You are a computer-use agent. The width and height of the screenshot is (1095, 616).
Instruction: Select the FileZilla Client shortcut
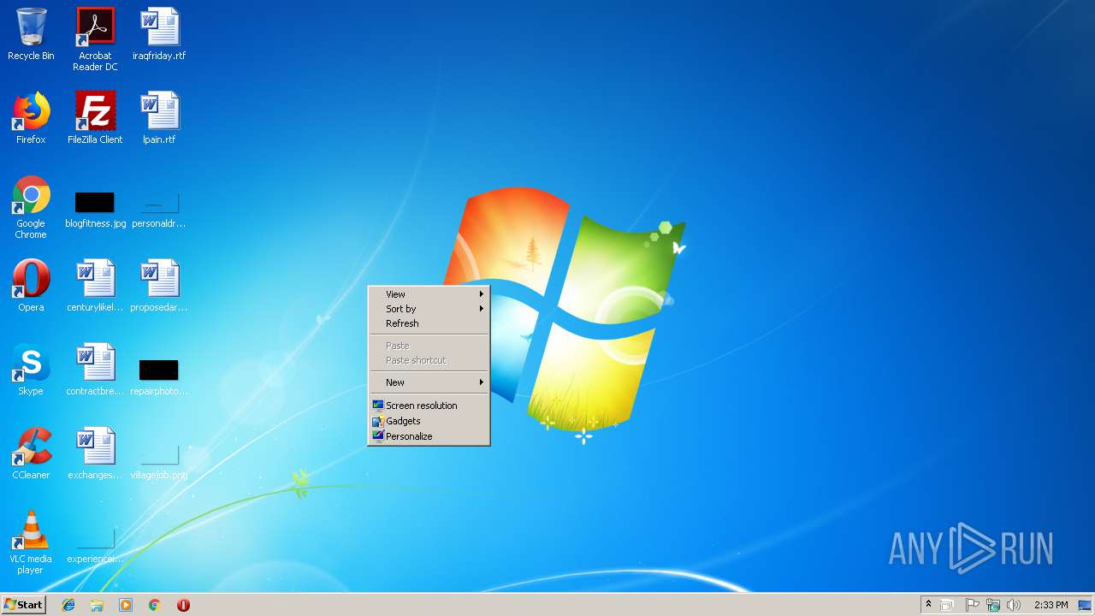tap(95, 118)
